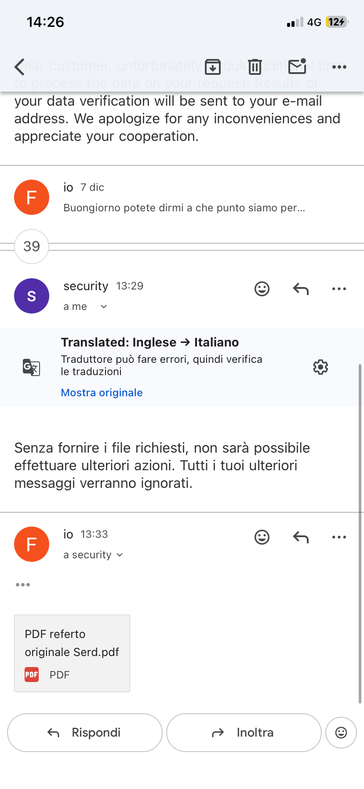Add emoji reaction to security's message

click(262, 289)
